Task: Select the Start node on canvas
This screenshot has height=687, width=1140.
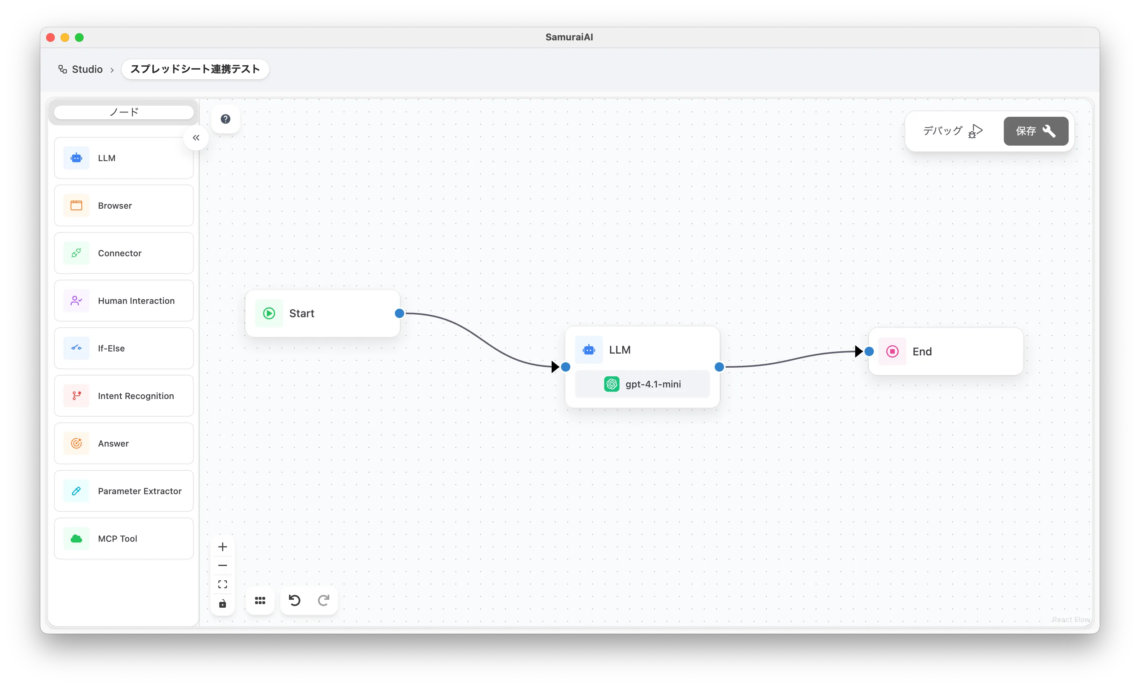Action: pos(322,314)
